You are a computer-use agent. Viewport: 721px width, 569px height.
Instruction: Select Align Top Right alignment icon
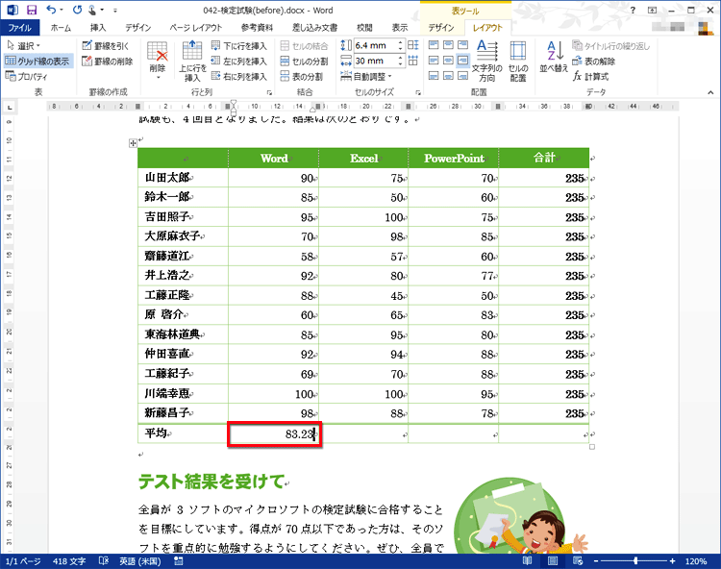click(463, 44)
